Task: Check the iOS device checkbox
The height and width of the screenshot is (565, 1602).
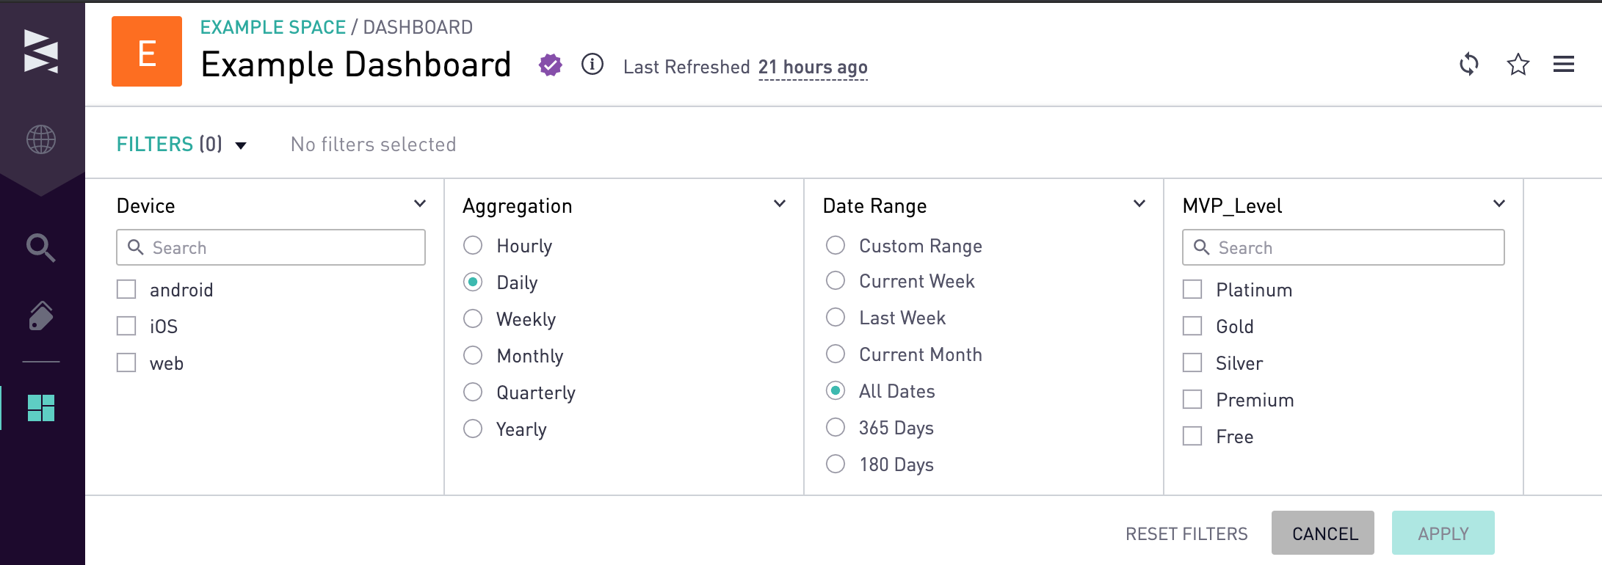Action: tap(127, 327)
